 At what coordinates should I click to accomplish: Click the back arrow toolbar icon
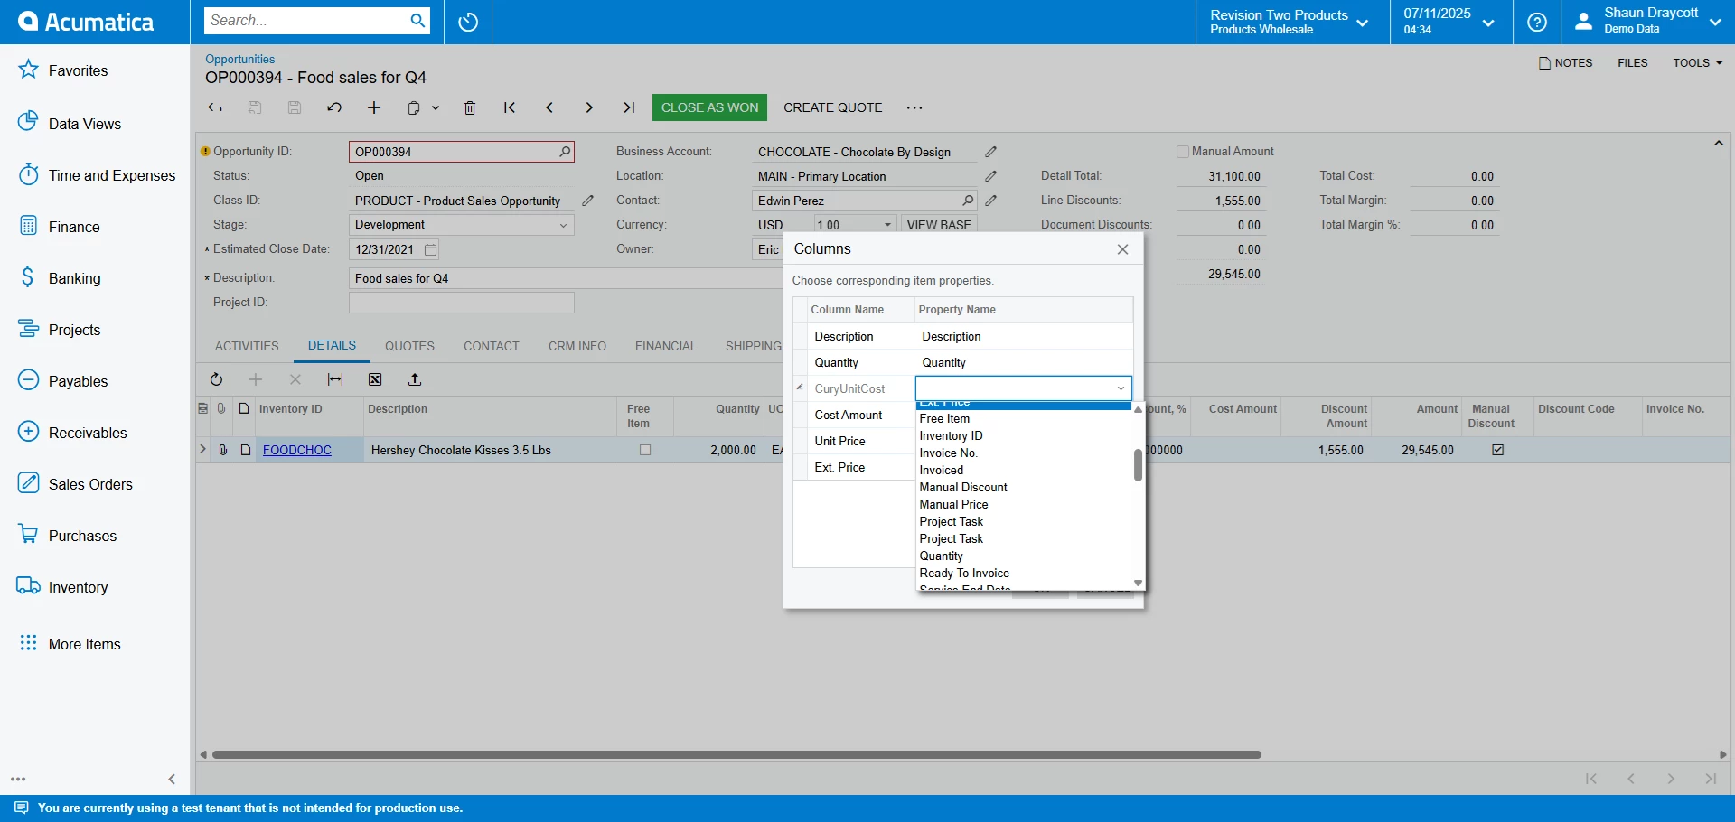coord(215,107)
